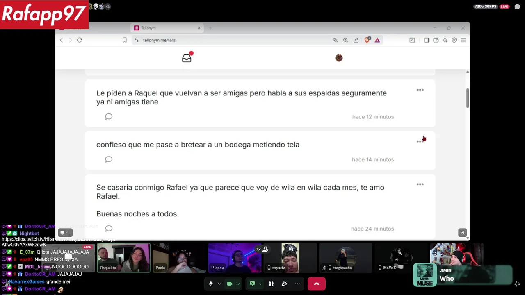Open options for the Raquel amigas tell

(x=420, y=90)
